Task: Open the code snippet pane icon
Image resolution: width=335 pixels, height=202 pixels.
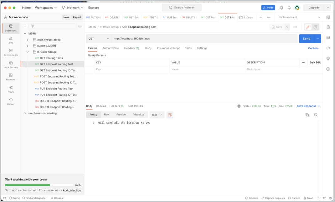Action: [328, 48]
